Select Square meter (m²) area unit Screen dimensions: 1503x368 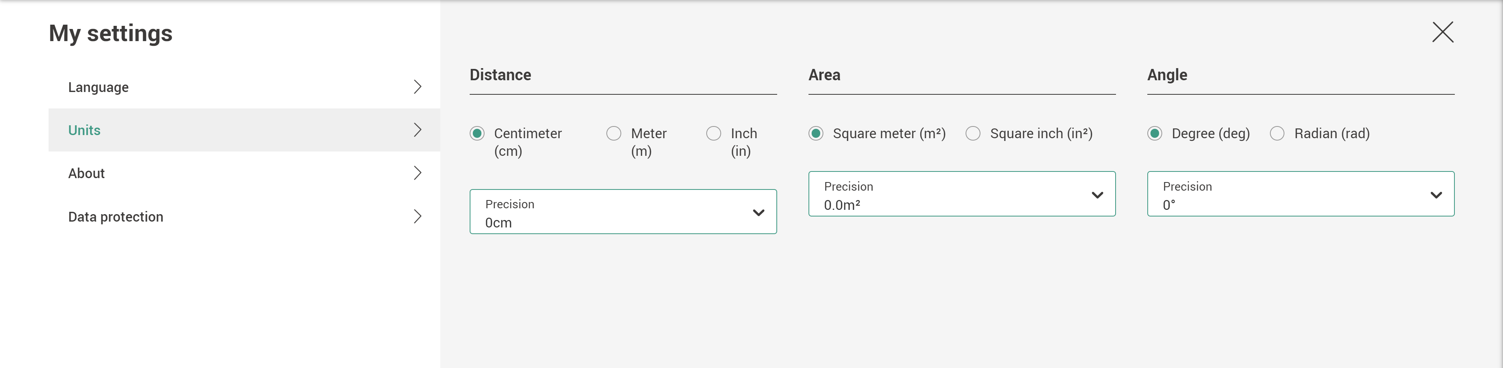click(816, 133)
